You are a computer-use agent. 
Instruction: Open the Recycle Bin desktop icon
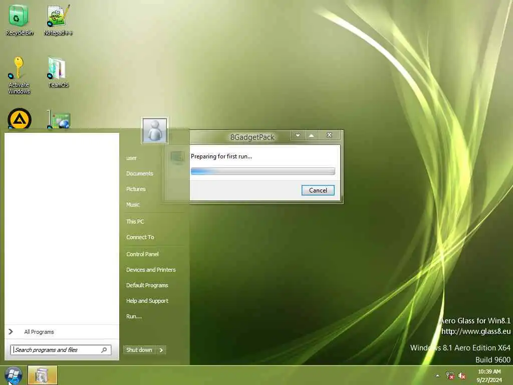pos(19,20)
